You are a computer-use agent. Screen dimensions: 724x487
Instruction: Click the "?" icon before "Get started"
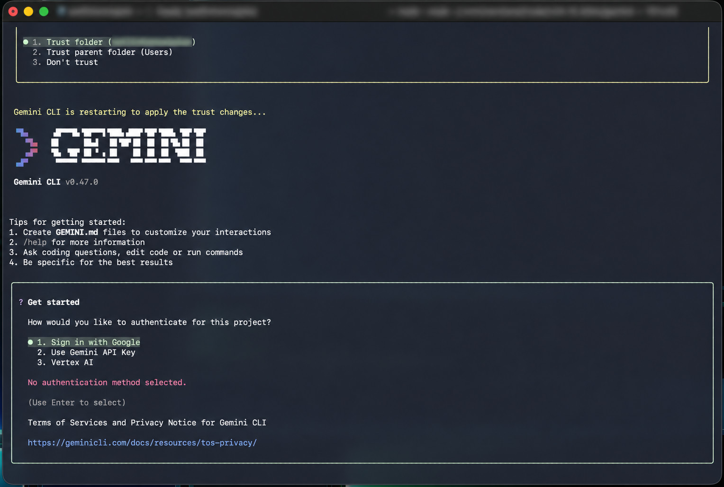(x=21, y=302)
